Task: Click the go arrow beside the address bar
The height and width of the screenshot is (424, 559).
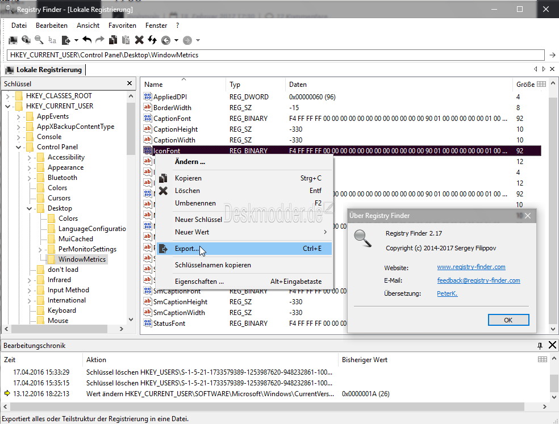Action: pyautogui.click(x=552, y=55)
